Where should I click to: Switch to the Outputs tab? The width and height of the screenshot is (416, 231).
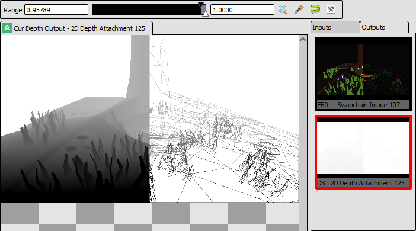384,27
